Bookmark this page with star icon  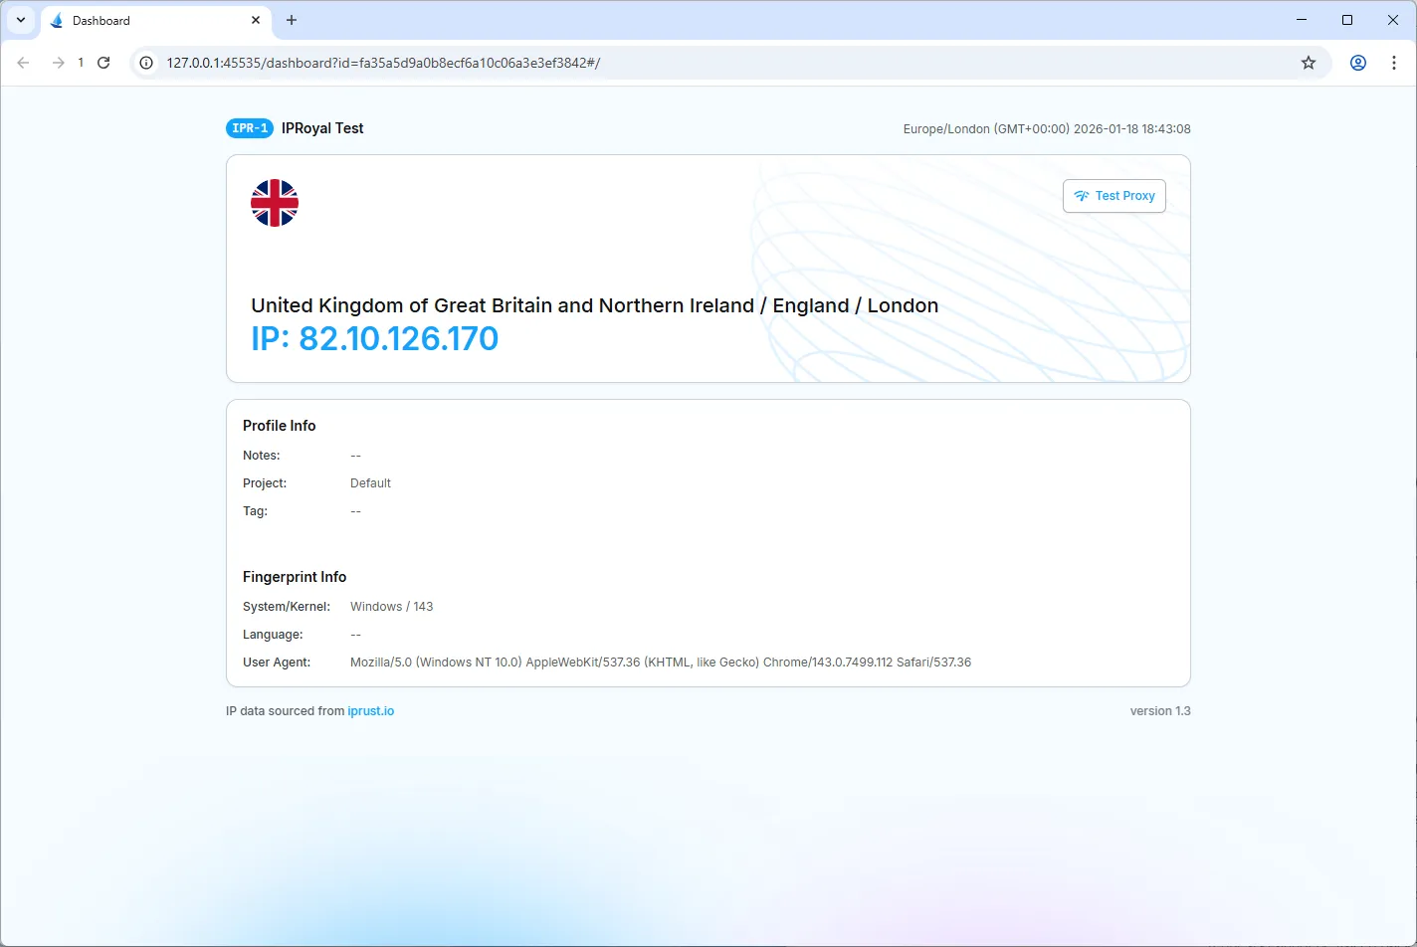[x=1309, y=63]
